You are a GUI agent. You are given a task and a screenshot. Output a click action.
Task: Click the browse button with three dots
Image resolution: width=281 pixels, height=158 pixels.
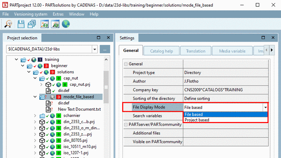(105, 49)
